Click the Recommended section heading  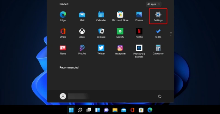coord(69,67)
